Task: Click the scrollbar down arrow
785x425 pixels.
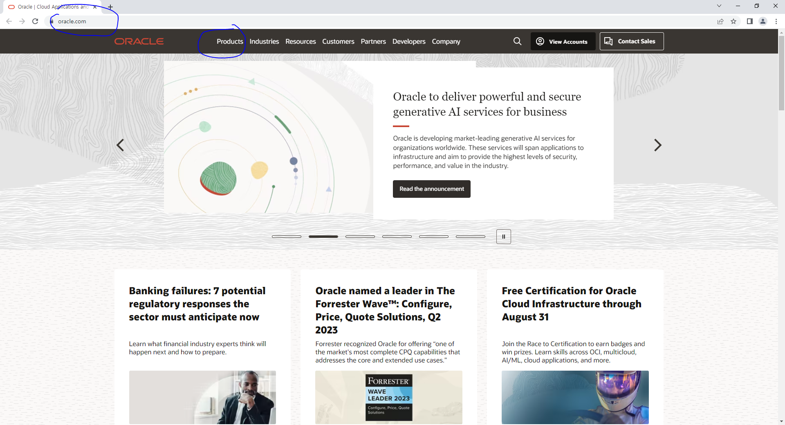Action: [781, 421]
